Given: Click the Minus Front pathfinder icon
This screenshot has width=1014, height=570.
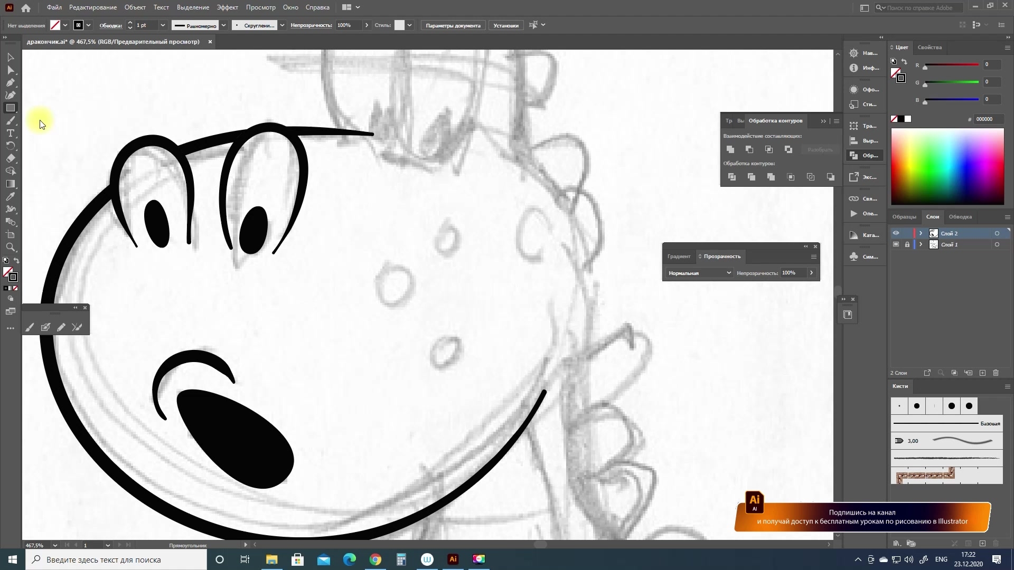Looking at the screenshot, I should [x=749, y=150].
